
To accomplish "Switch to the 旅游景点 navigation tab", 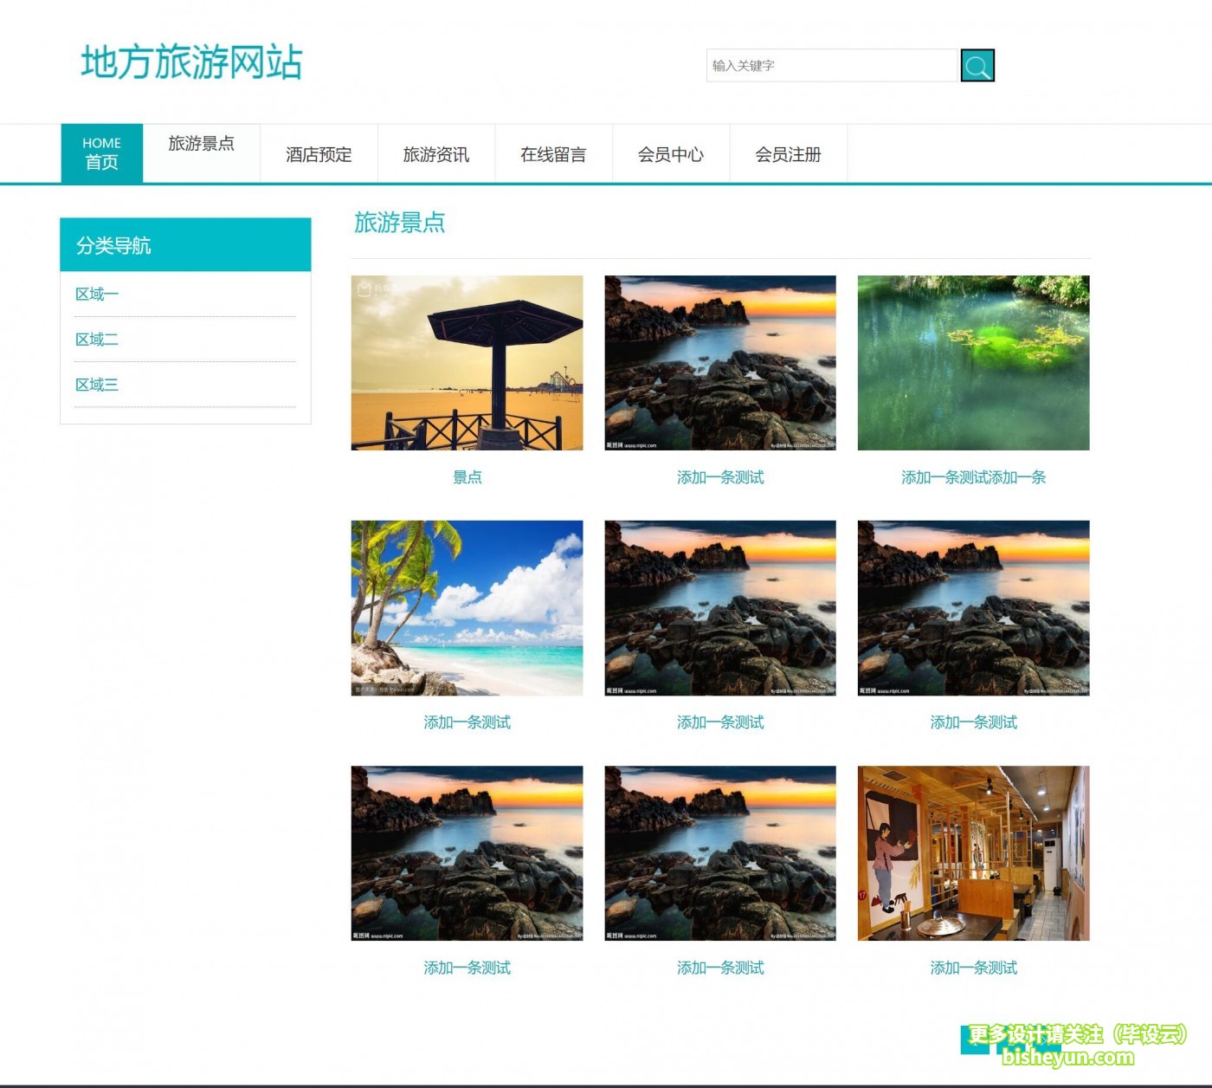I will tap(202, 144).
